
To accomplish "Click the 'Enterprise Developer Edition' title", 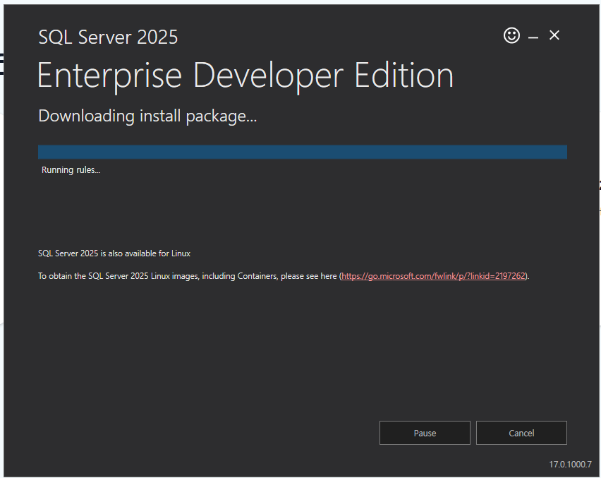I will click(x=245, y=76).
